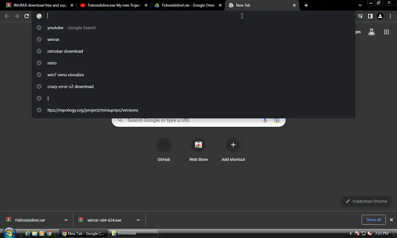
Task: Open the Windows Start orb
Action: (9, 233)
